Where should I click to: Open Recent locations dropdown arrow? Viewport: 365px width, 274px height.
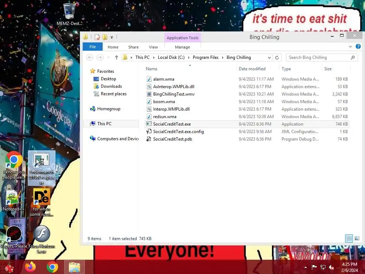(x=108, y=57)
